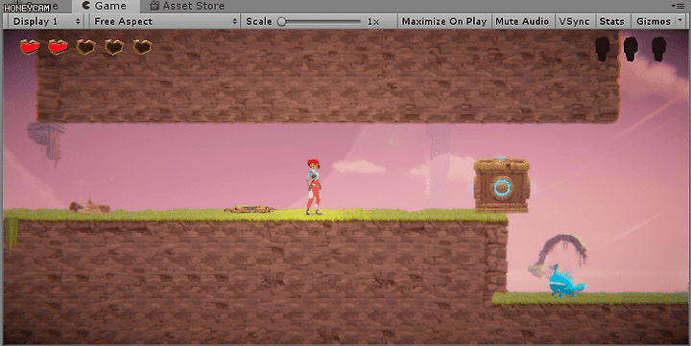Toggle the Stats overlay

[x=612, y=21]
